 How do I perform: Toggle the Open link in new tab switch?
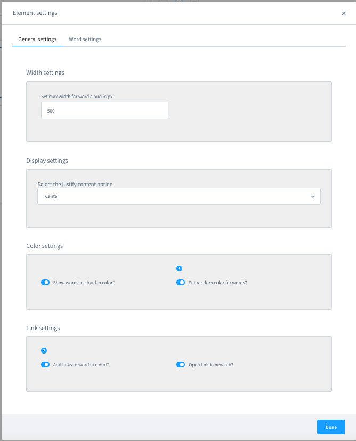(181, 365)
